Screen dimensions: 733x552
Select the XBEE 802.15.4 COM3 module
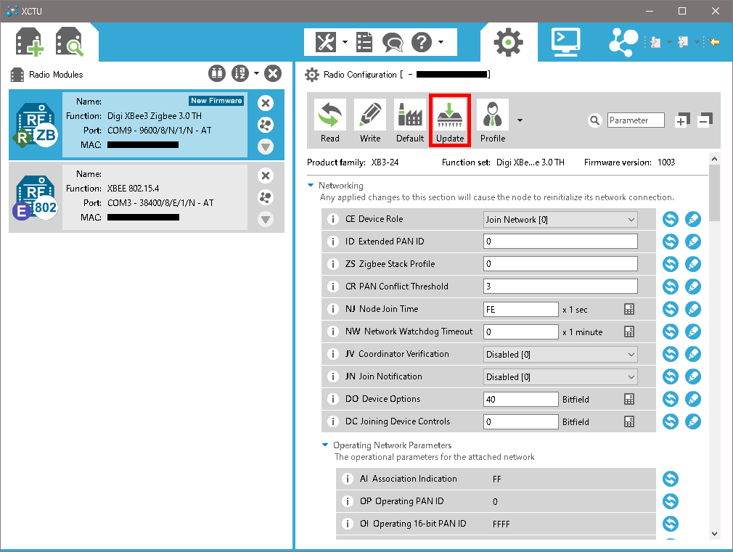coord(147,197)
